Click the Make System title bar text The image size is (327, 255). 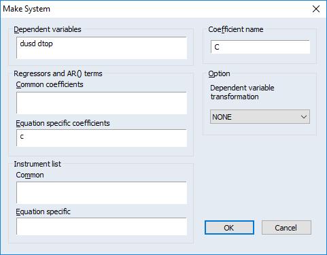27,9
